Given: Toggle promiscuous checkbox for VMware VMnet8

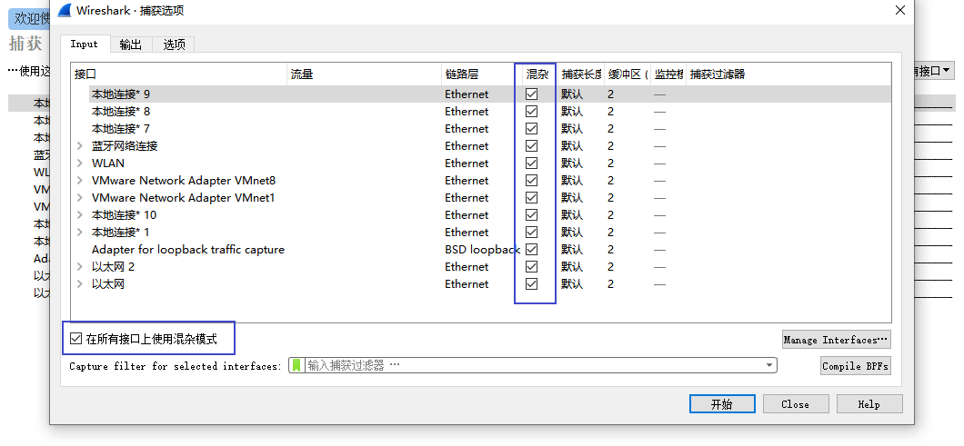Looking at the screenshot, I should pyautogui.click(x=532, y=180).
